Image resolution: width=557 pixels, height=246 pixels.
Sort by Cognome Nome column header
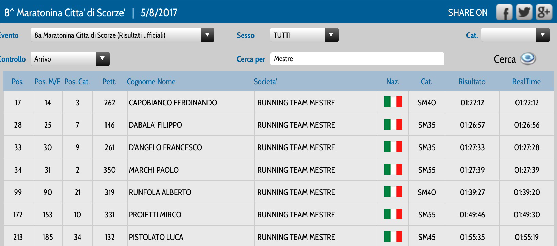click(151, 82)
